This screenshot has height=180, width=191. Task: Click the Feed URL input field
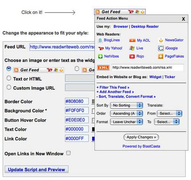[62, 47]
